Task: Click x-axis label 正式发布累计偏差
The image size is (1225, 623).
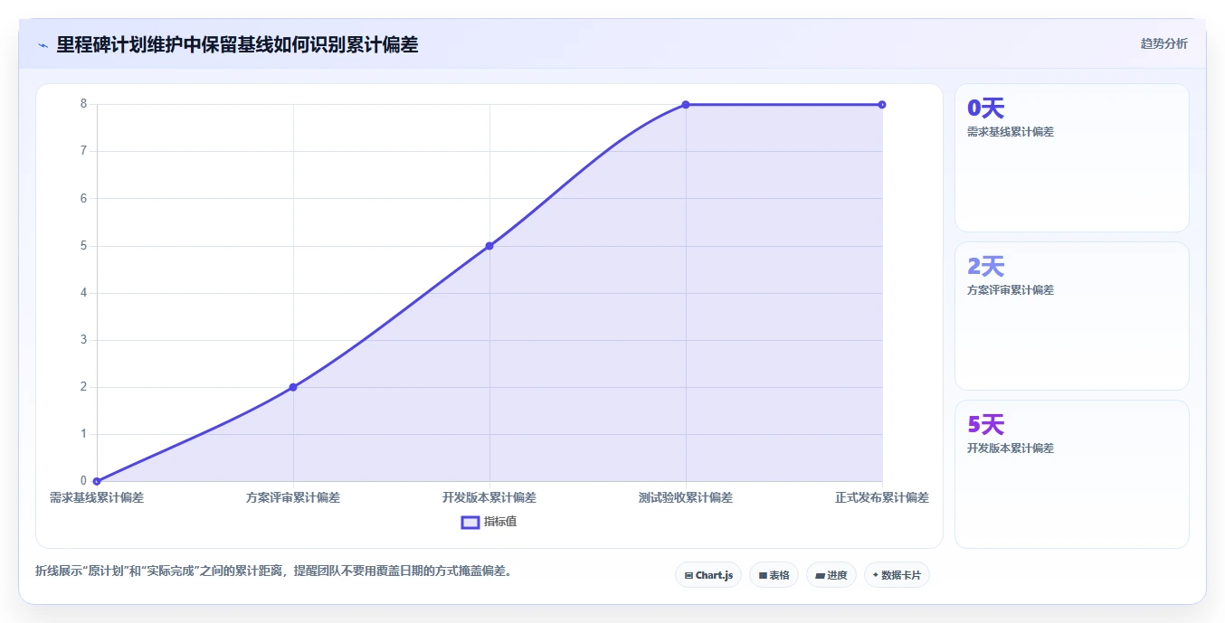Action: tap(882, 497)
